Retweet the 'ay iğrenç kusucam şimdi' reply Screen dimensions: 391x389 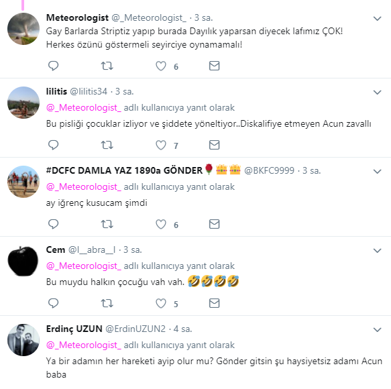tap(107, 224)
